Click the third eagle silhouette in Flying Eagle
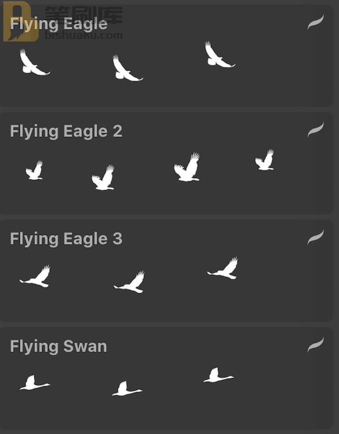This screenshot has height=434, width=339. (220, 55)
